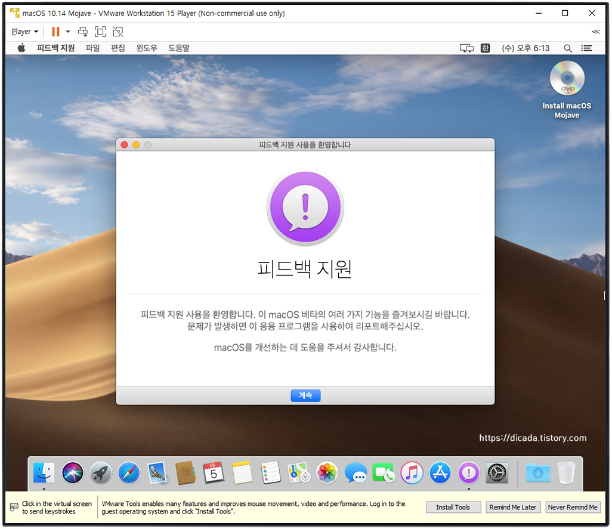The width and height of the screenshot is (612, 529).
Task: Click menu bar clock 오후 6:13
Action: [526, 48]
